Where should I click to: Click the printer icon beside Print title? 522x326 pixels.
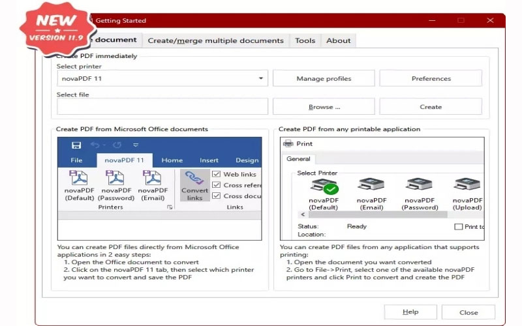point(288,143)
